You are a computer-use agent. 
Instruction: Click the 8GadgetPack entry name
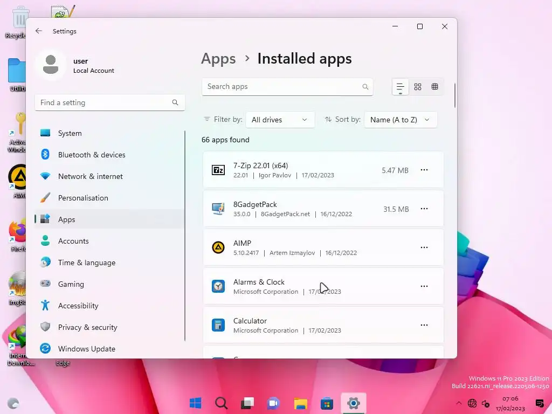pyautogui.click(x=255, y=204)
